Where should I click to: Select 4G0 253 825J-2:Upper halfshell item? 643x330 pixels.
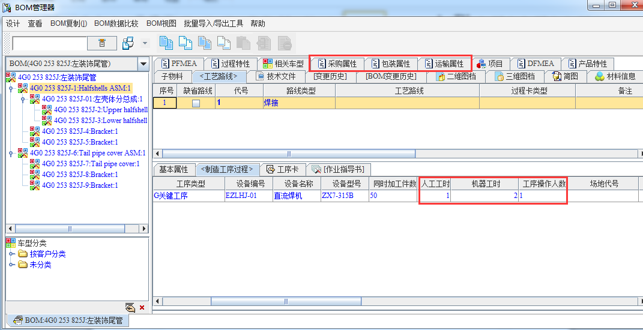pos(100,110)
